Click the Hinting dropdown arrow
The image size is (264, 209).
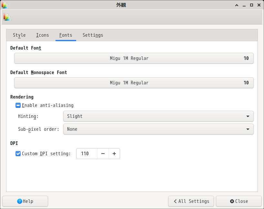[x=248, y=116]
